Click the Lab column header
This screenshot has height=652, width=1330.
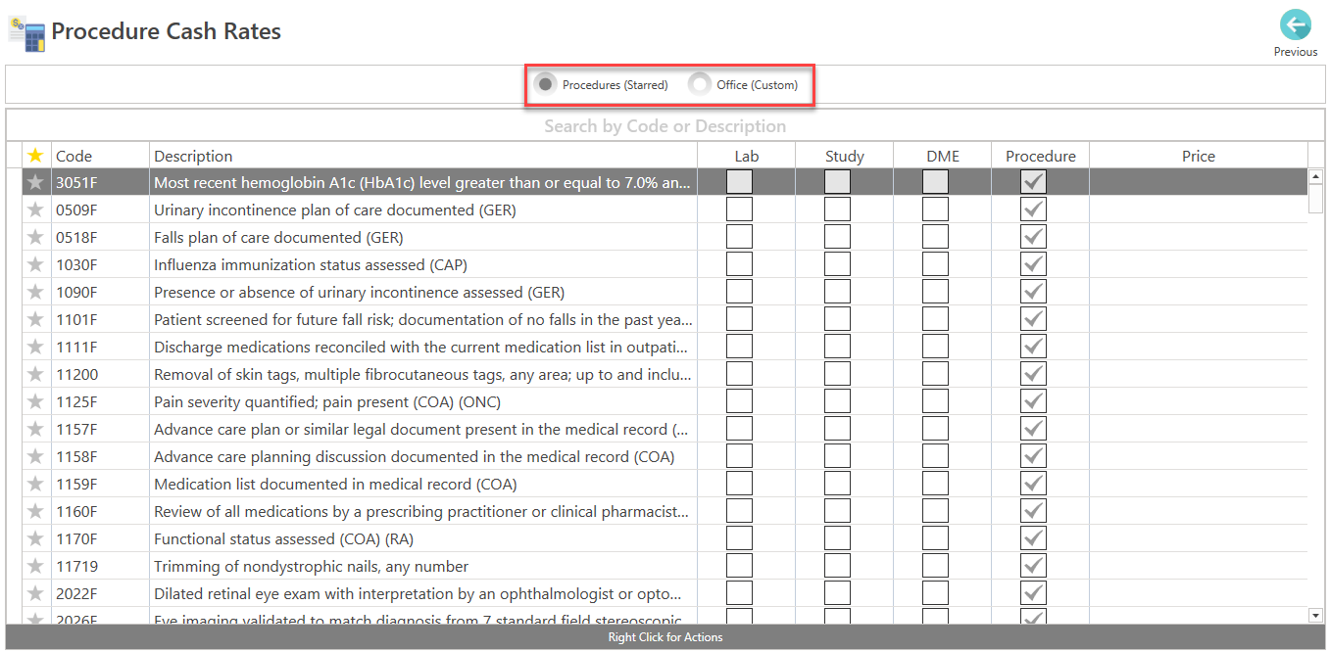[746, 156]
